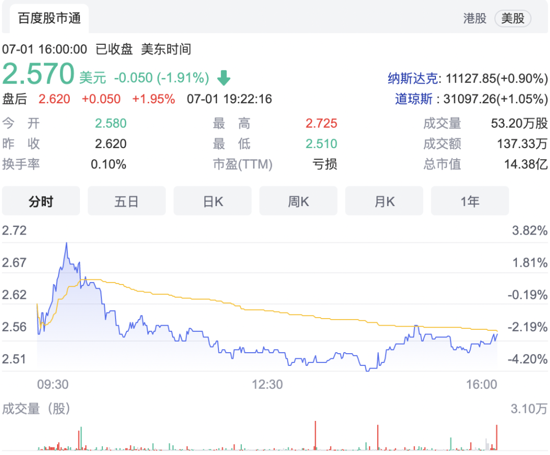View the 月K chart

[384, 201]
